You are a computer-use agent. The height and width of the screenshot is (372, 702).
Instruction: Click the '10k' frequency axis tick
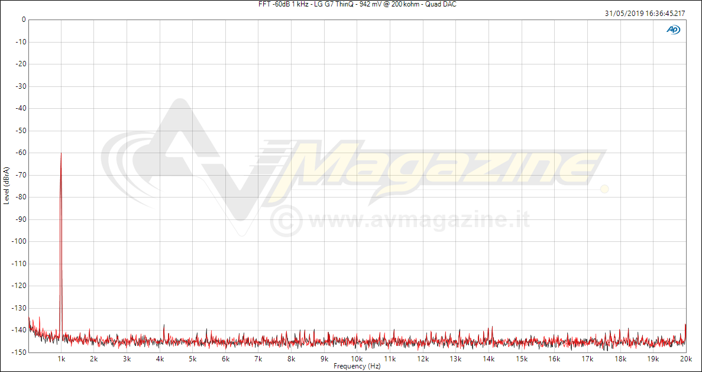(x=357, y=359)
